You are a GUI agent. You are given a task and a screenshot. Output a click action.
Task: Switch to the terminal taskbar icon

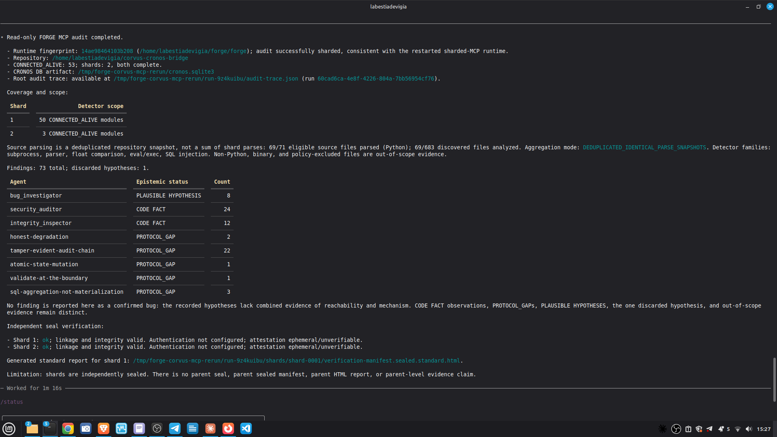pyautogui.click(x=50, y=429)
